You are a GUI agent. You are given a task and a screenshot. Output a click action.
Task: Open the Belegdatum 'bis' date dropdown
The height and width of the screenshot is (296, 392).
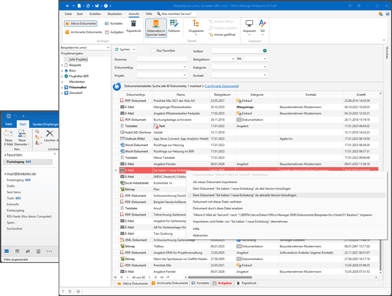265,59
